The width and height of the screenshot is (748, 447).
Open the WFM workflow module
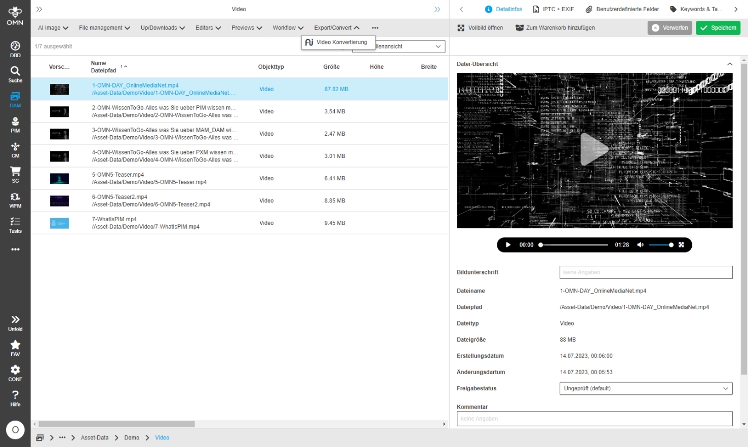tap(15, 200)
